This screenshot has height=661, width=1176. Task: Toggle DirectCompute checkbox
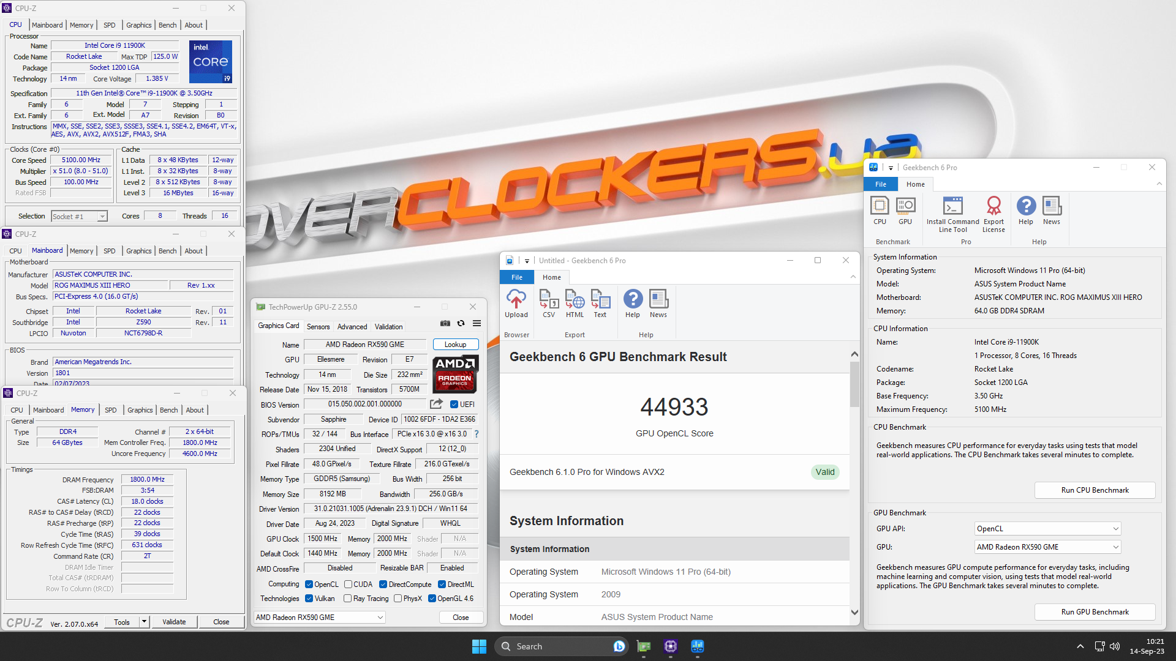coord(383,584)
